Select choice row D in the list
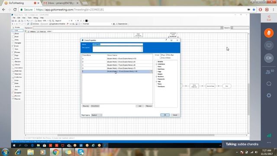This screenshot has height=156, width=277. point(117,68)
